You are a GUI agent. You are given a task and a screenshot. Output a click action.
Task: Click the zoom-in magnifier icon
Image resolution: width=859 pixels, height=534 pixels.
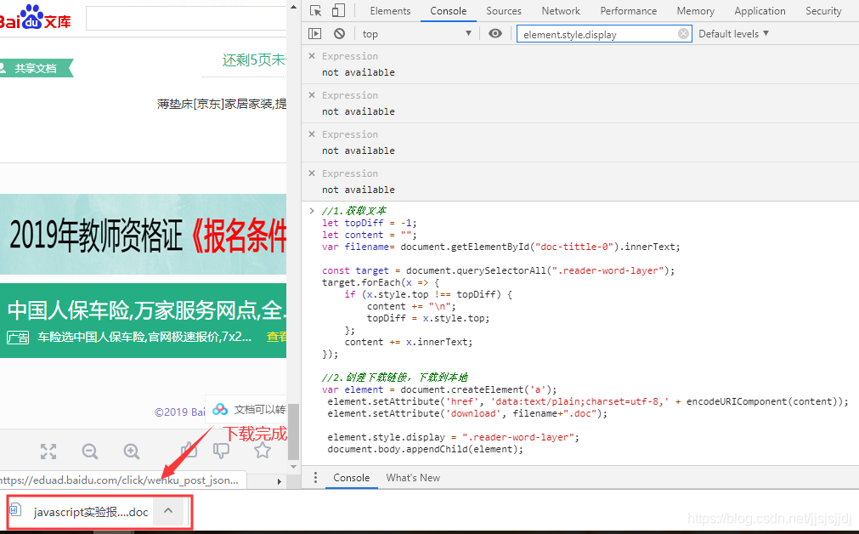(129, 451)
